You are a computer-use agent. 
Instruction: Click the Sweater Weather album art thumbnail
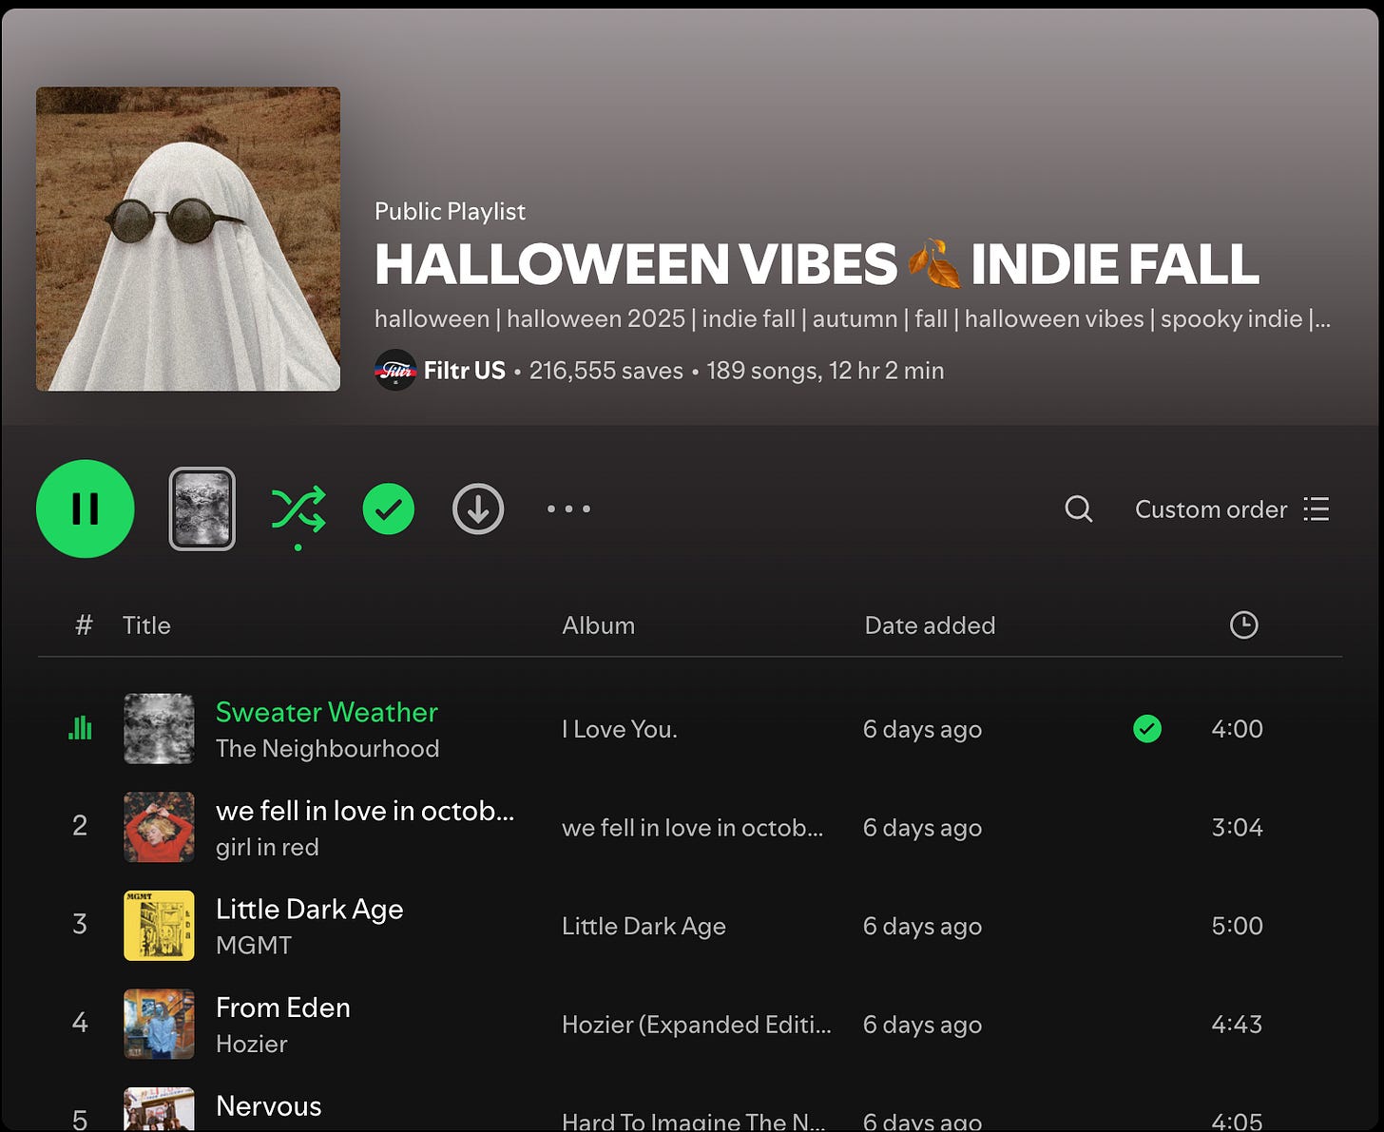click(159, 729)
